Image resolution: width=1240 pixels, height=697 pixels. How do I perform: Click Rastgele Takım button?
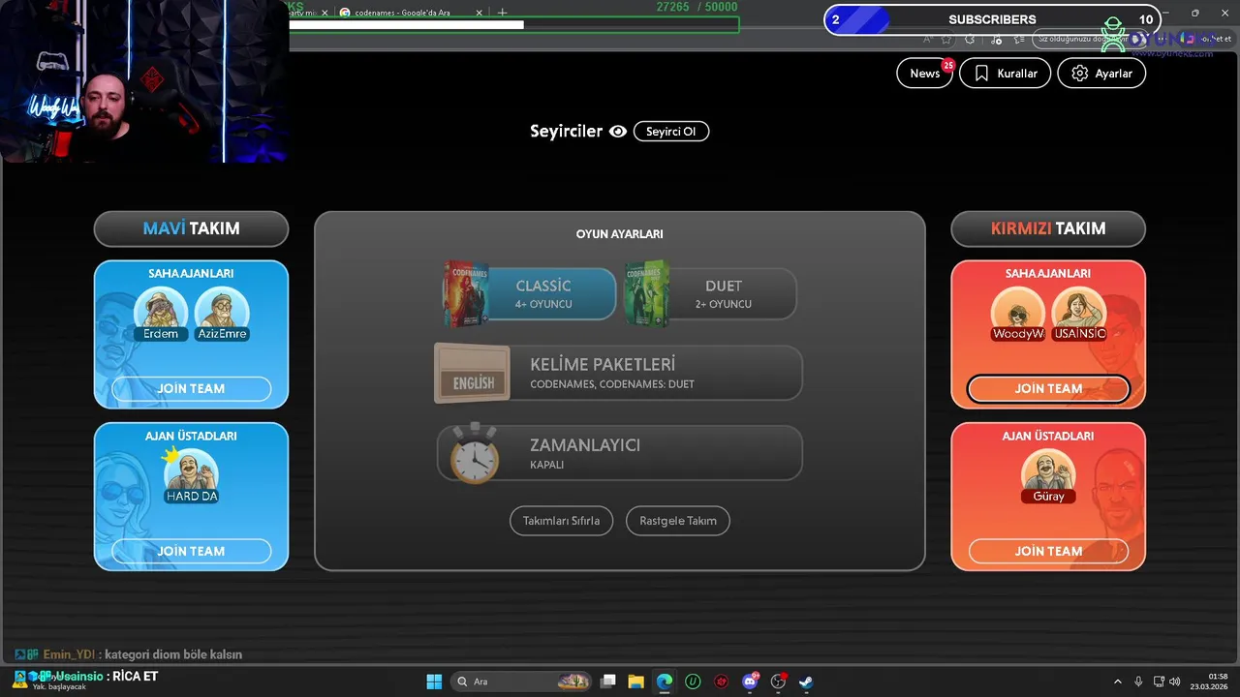click(678, 521)
